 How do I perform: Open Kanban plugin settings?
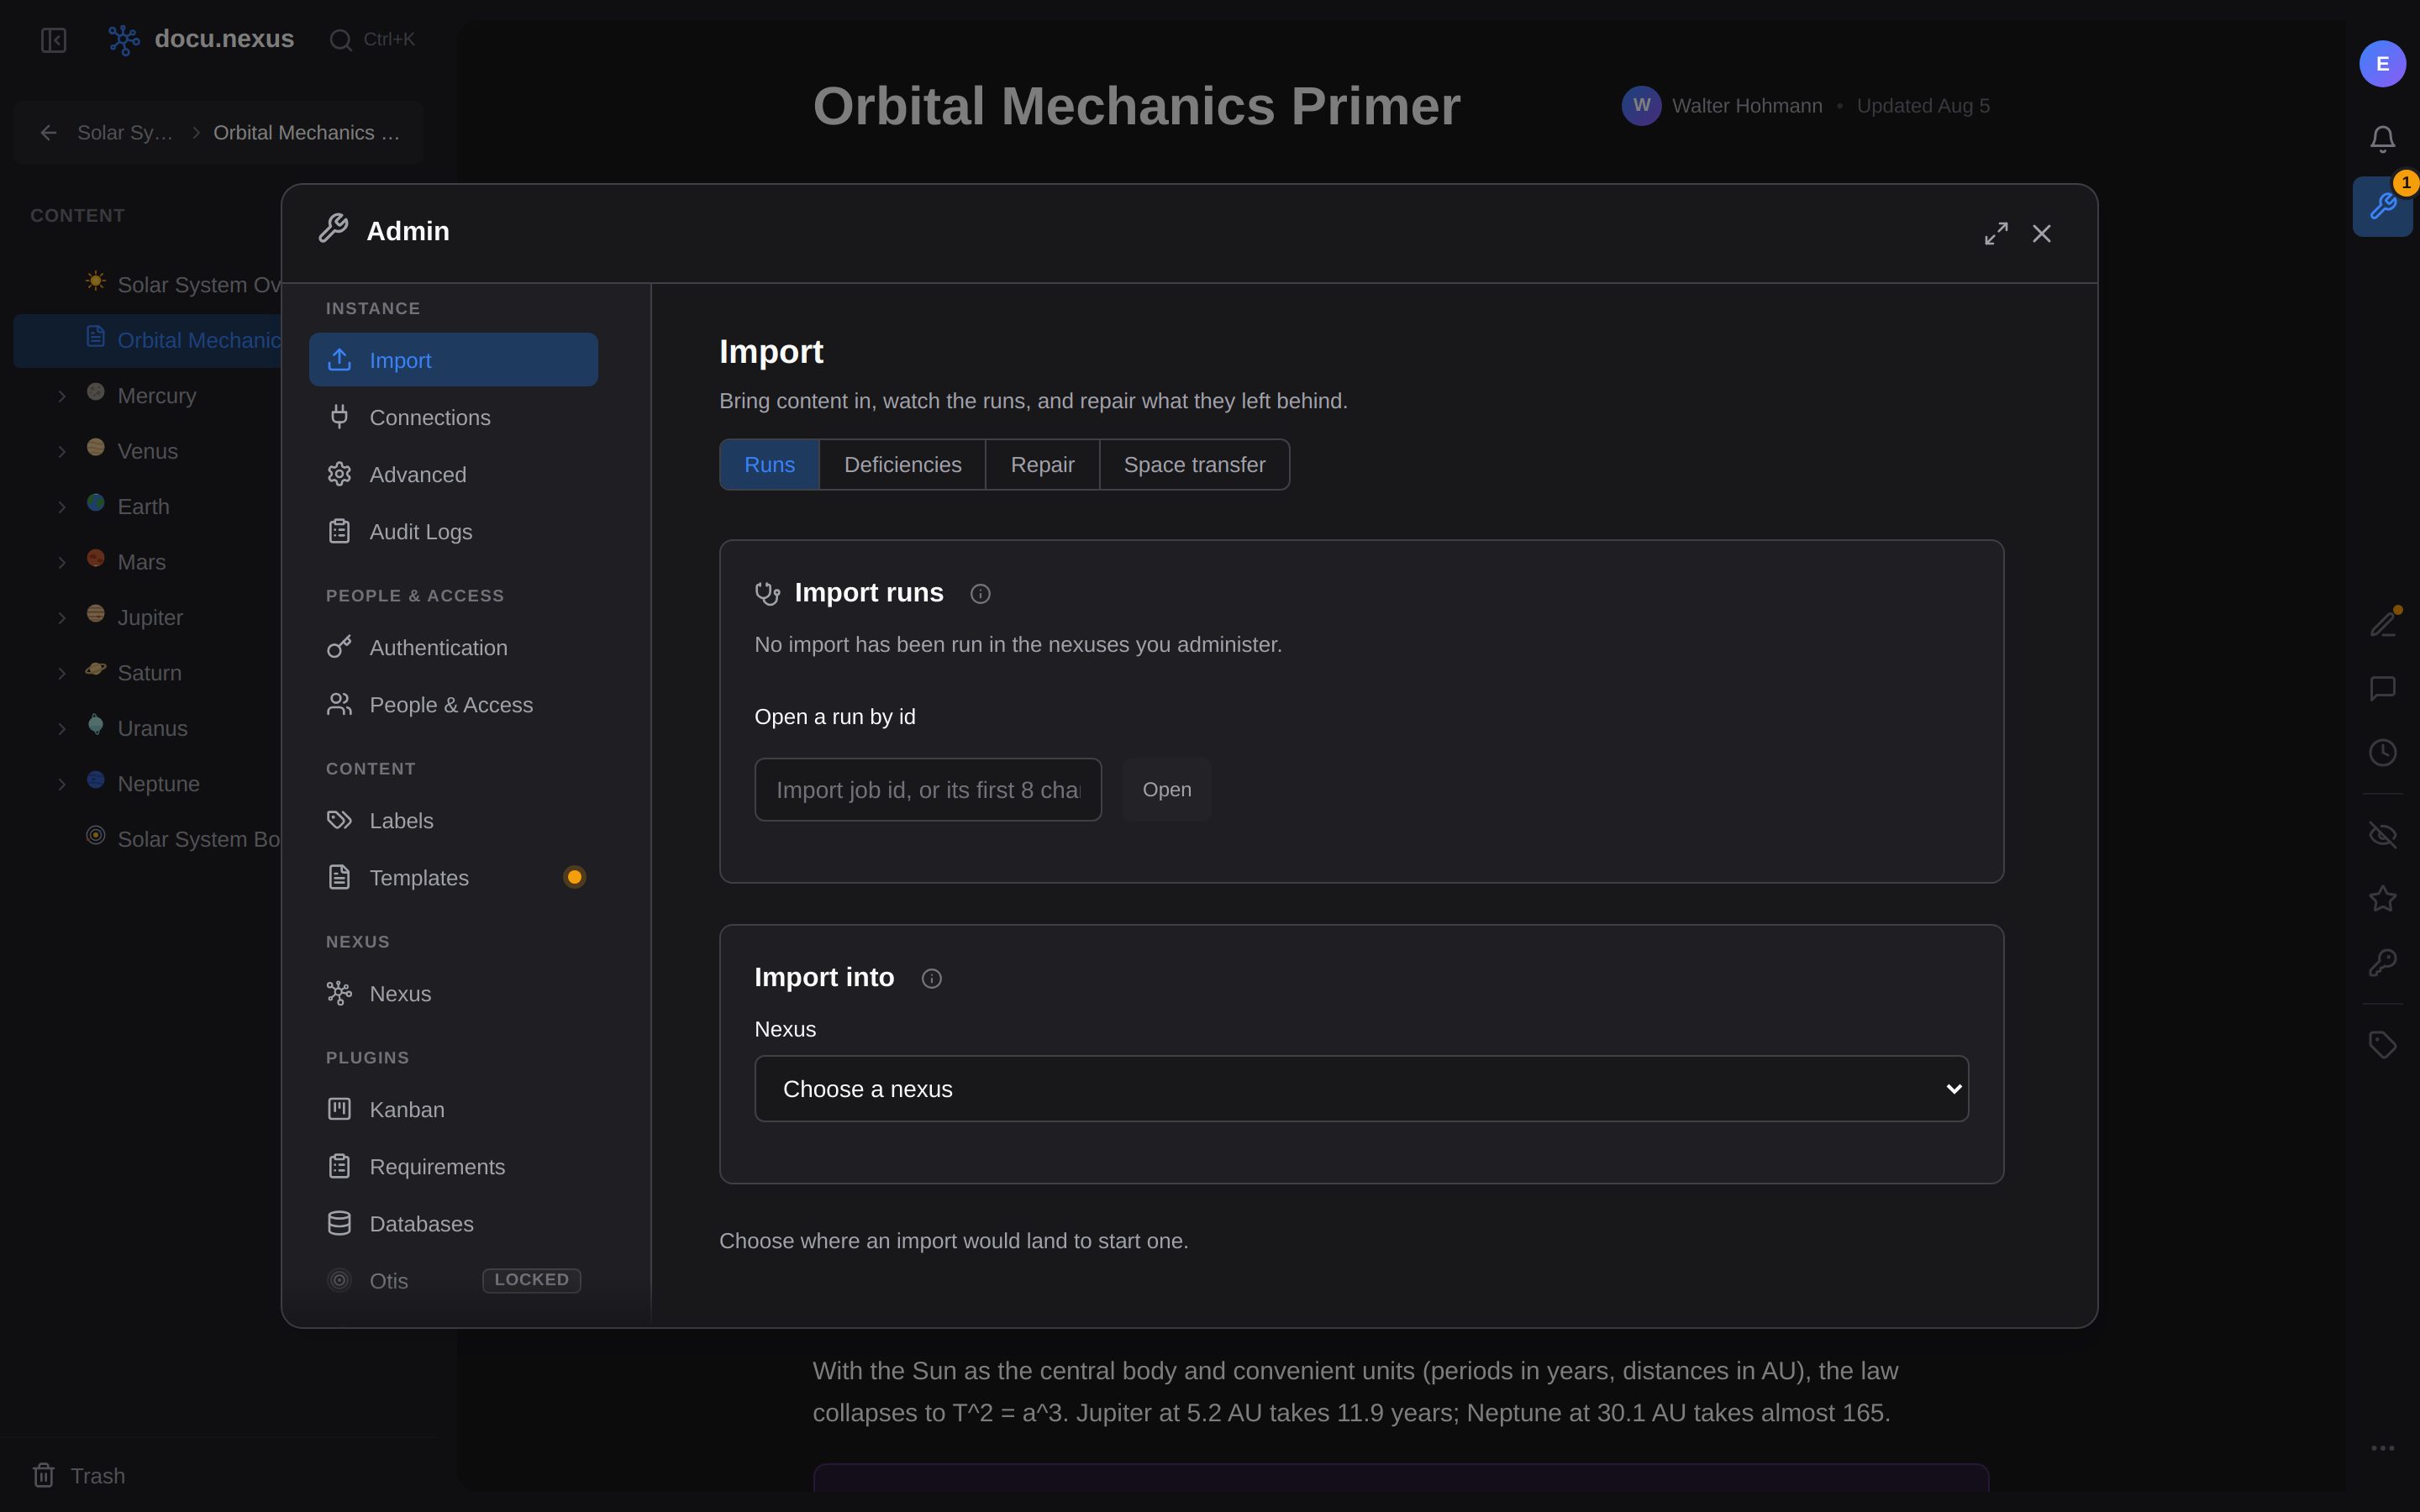pos(453,1110)
